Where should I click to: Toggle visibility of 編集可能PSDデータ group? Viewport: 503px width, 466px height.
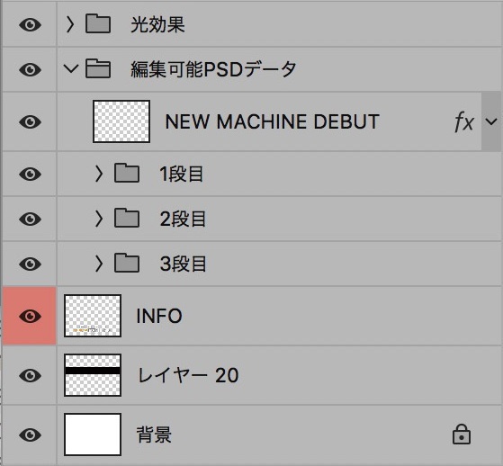click(x=30, y=69)
